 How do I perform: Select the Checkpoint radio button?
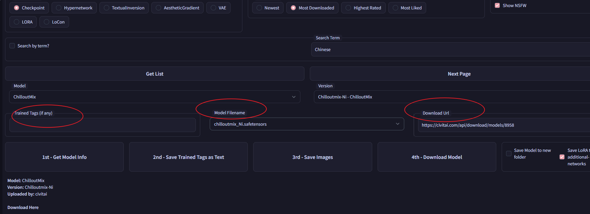tap(17, 8)
